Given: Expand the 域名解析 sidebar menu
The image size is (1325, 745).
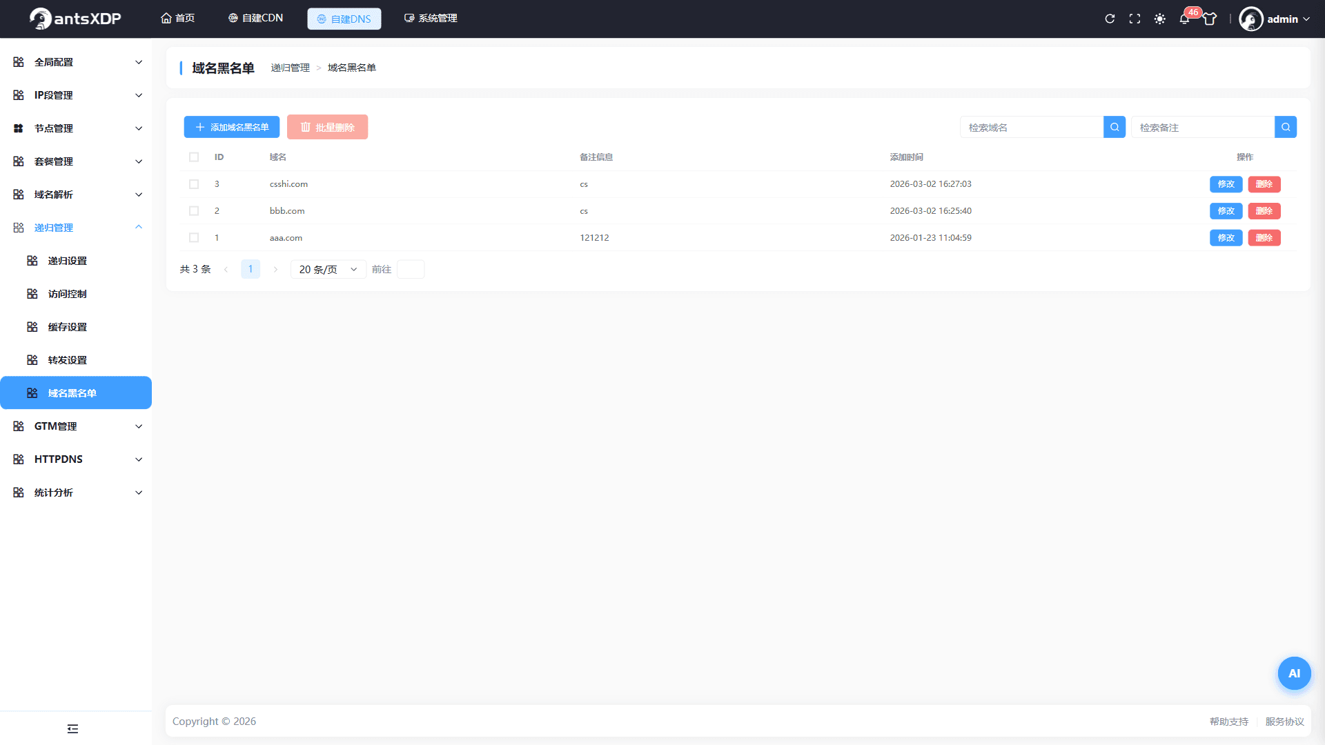Looking at the screenshot, I should [76, 195].
